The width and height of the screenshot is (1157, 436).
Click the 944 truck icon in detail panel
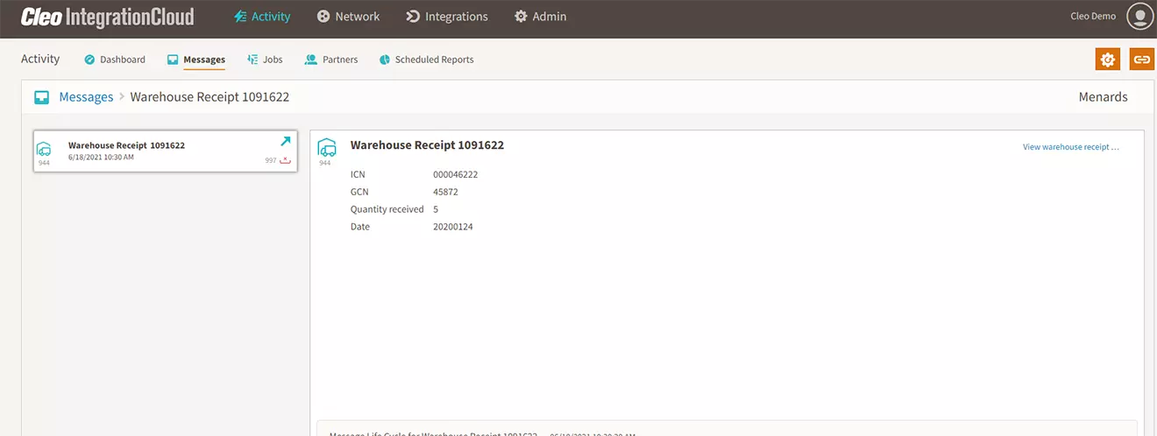tap(326, 147)
